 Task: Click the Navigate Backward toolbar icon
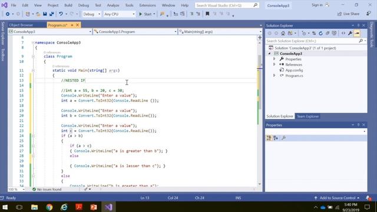click(x=8, y=14)
